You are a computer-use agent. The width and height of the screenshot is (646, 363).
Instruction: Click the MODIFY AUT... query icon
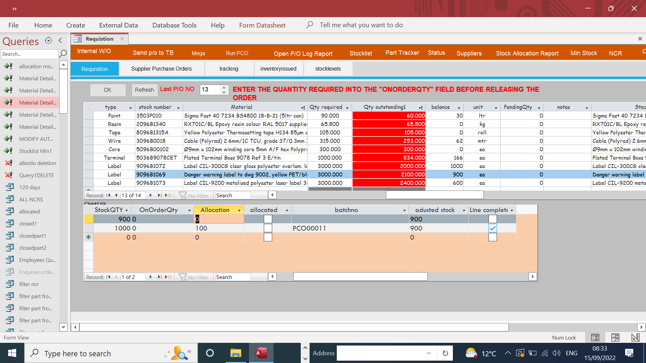(x=8, y=139)
